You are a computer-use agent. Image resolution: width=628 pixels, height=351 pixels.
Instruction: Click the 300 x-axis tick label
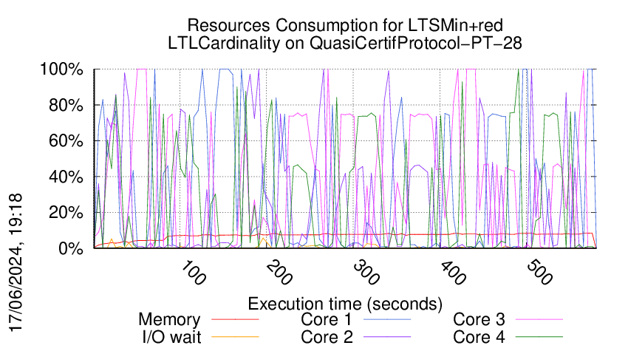tap(366, 273)
